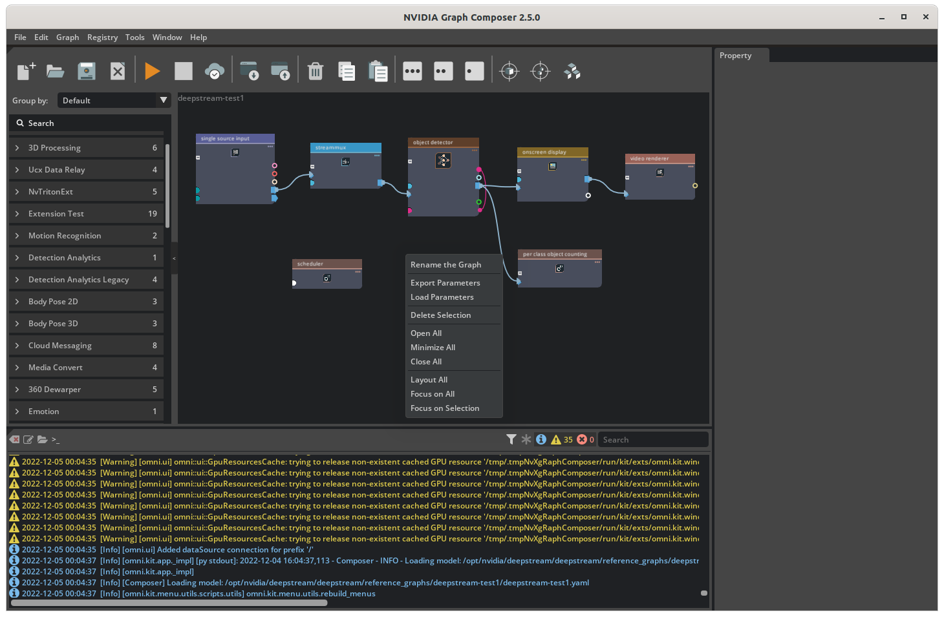Viewport: 944px width, 617px height.
Task: Open the Group by Default dropdown
Action: pos(114,100)
